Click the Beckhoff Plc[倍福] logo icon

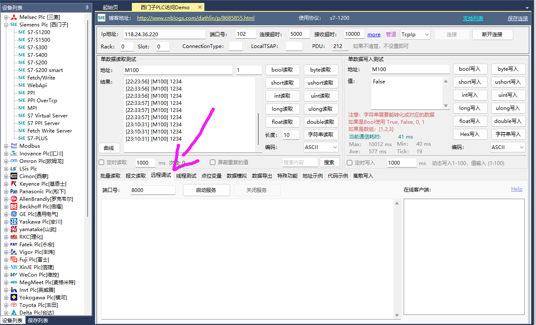14,207
